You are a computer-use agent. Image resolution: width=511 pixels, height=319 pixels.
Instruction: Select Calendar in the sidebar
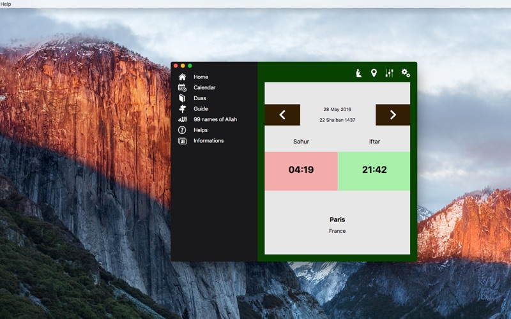(204, 87)
